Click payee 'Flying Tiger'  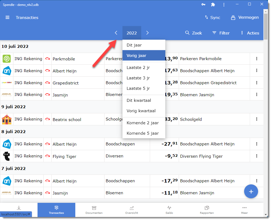tap(64, 157)
